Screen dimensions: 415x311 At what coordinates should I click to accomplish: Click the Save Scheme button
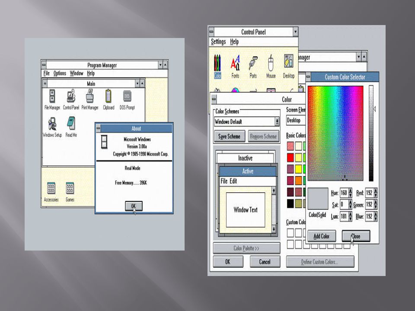[x=230, y=136]
